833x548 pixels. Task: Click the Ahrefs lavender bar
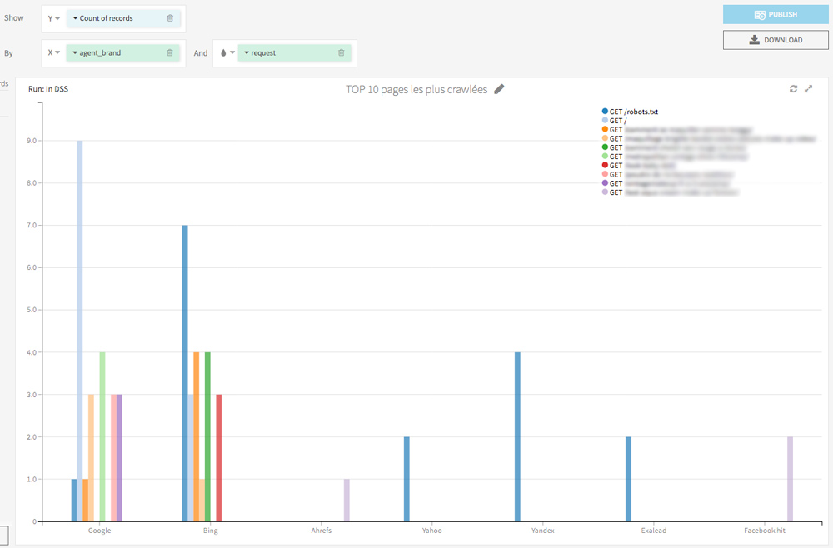click(x=347, y=501)
